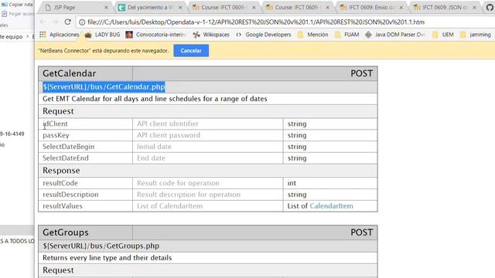Close the IFCT 0609: JSON tab

(x=474, y=7)
